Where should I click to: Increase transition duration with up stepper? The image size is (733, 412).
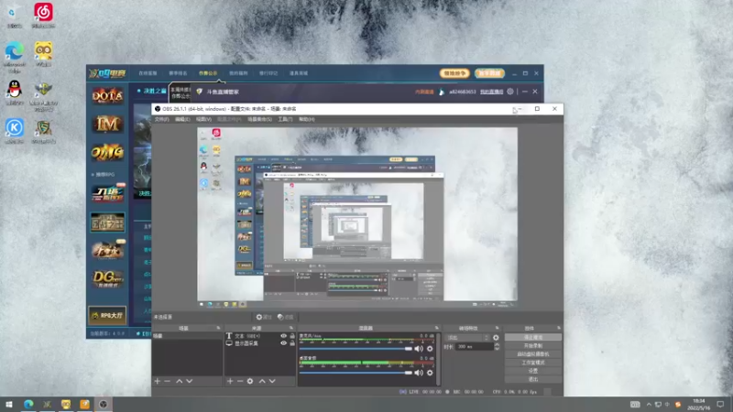click(x=497, y=345)
